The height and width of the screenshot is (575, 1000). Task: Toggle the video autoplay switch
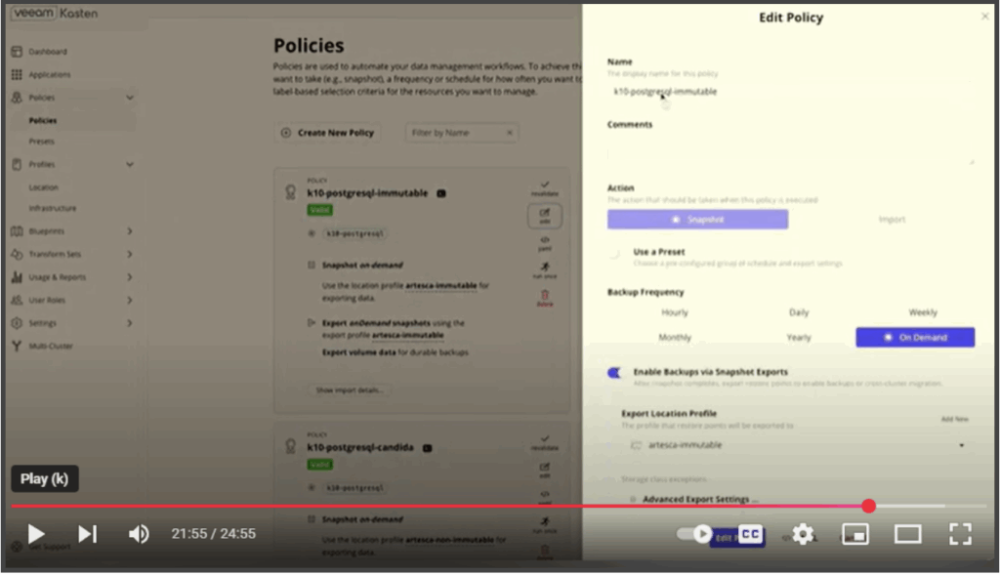tap(694, 534)
